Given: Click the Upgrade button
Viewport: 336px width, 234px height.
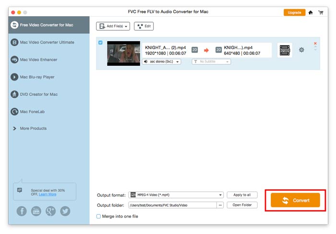Looking at the screenshot, I should tap(294, 12).
